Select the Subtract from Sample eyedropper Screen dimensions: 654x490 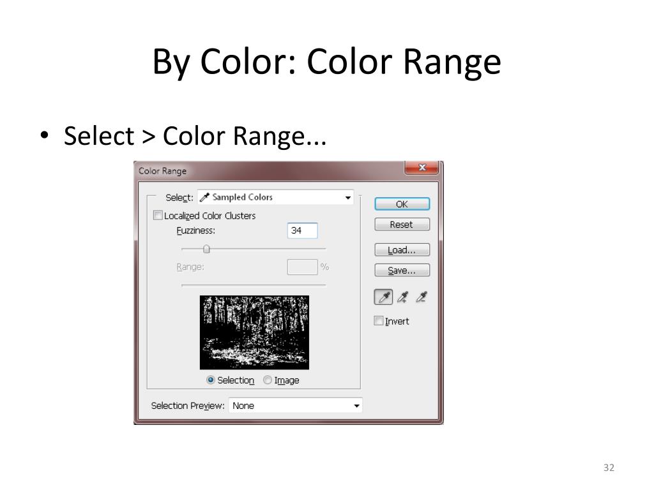click(x=422, y=297)
